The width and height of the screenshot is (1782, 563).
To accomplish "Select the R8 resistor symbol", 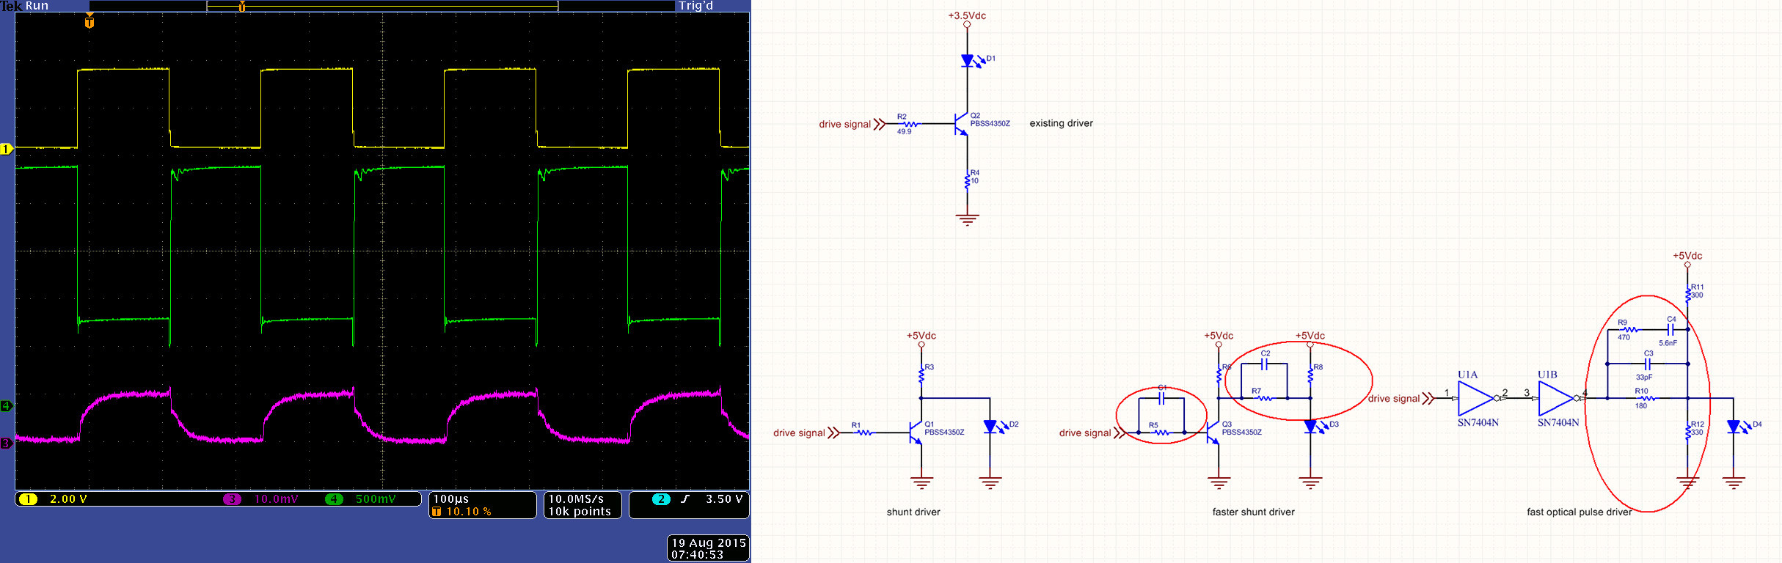I will 1310,375.
